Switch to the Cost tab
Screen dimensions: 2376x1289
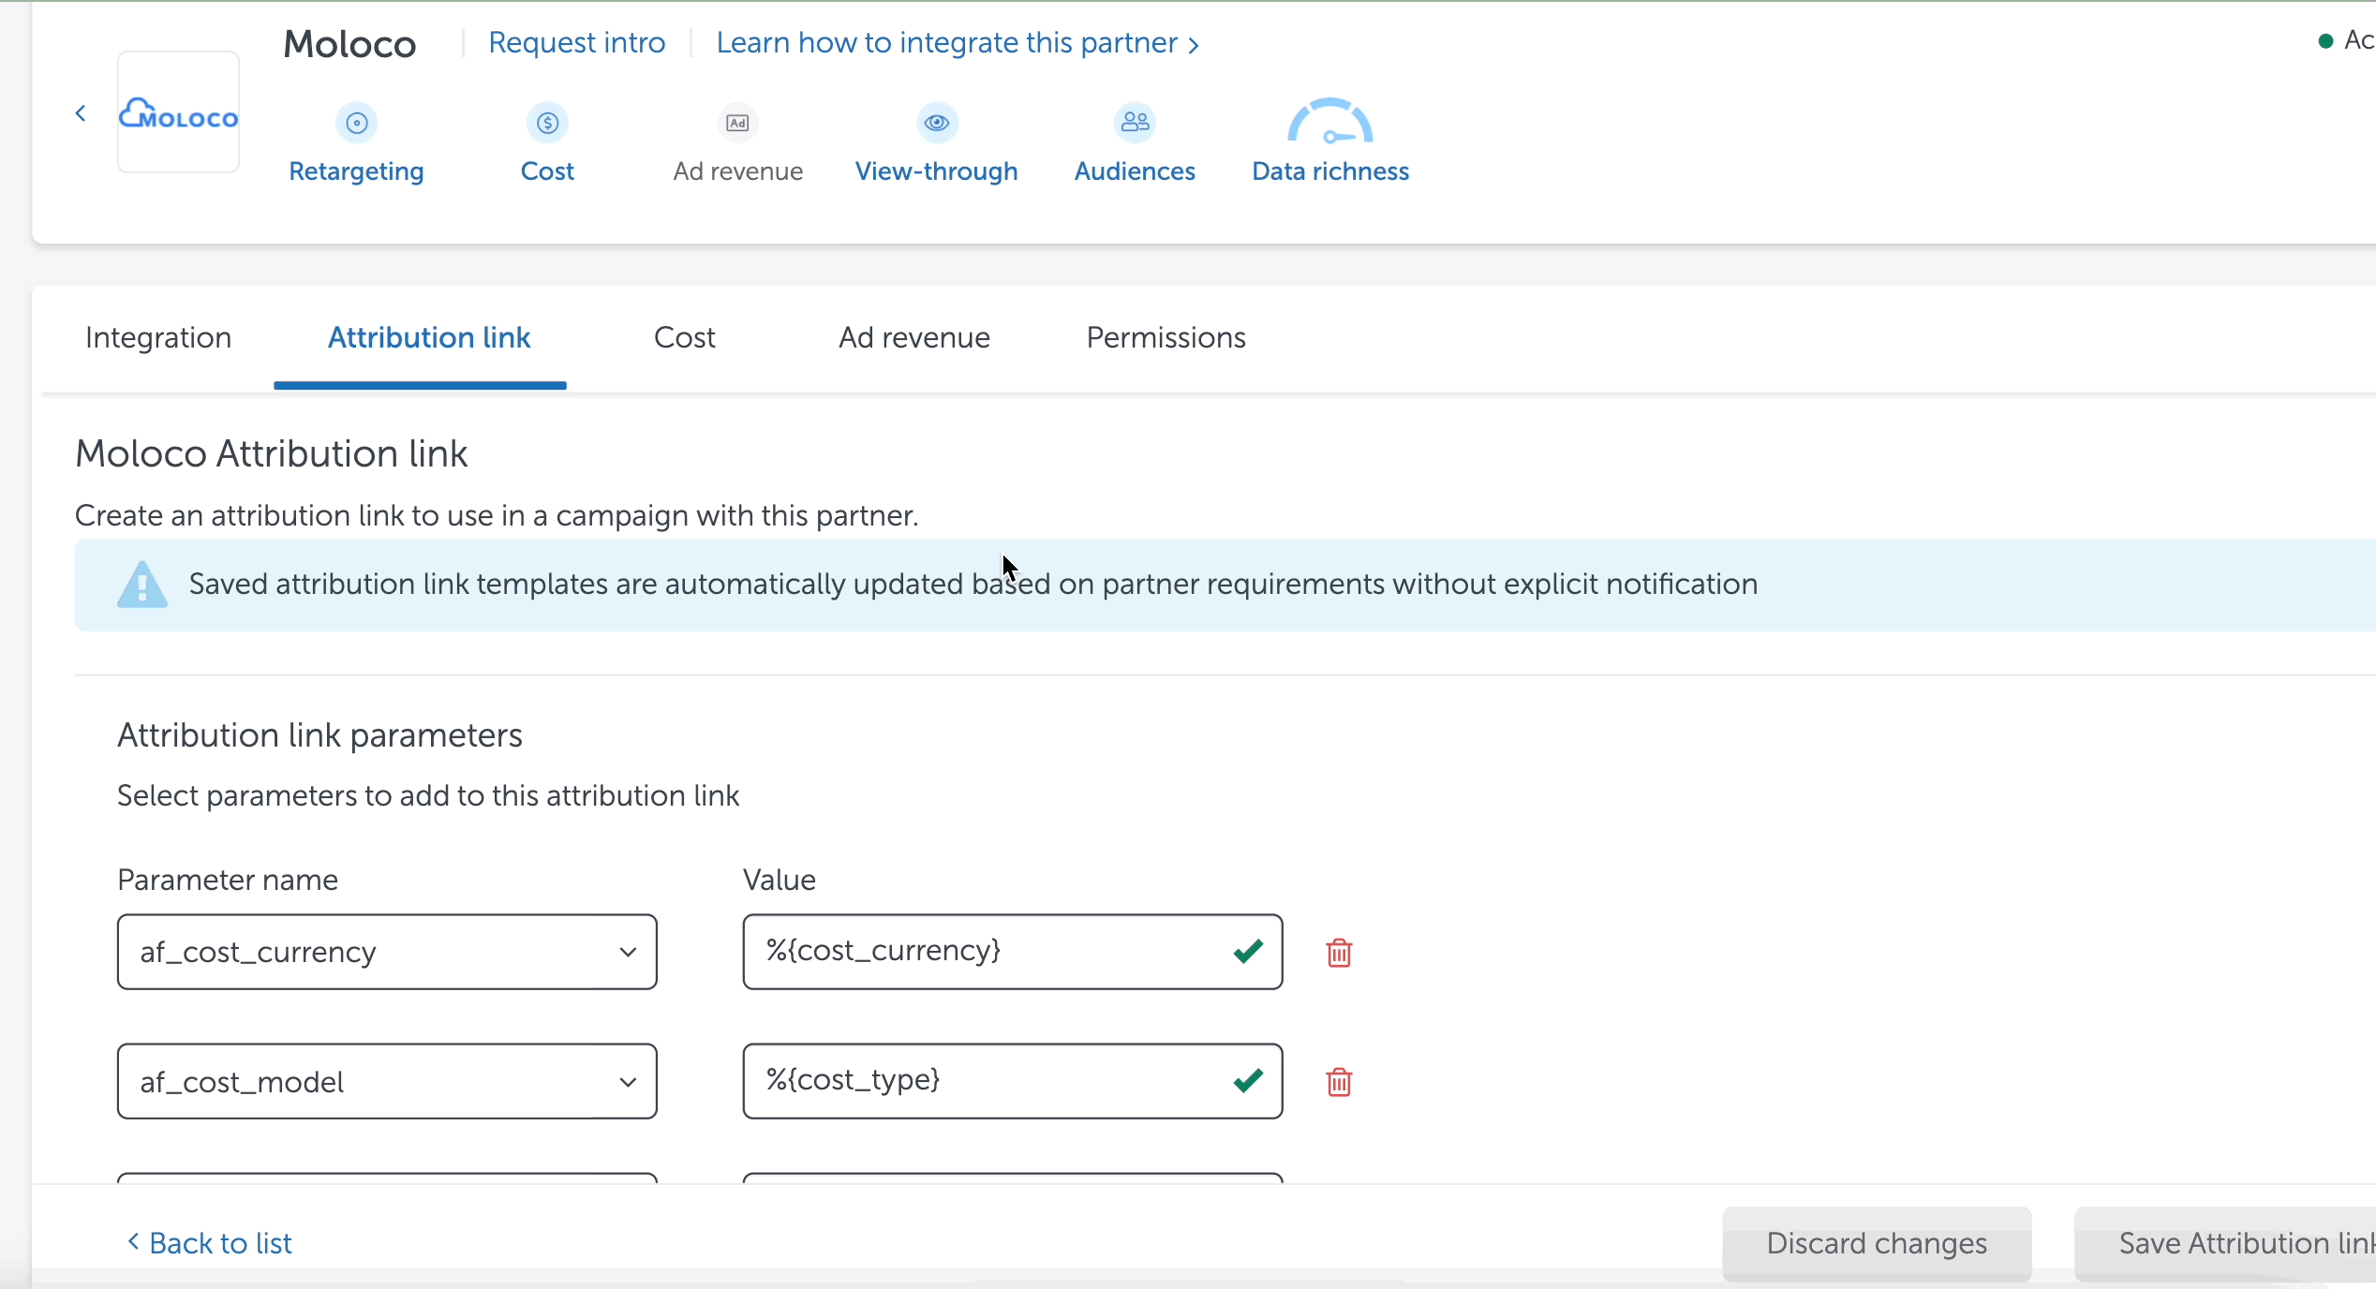pos(685,337)
